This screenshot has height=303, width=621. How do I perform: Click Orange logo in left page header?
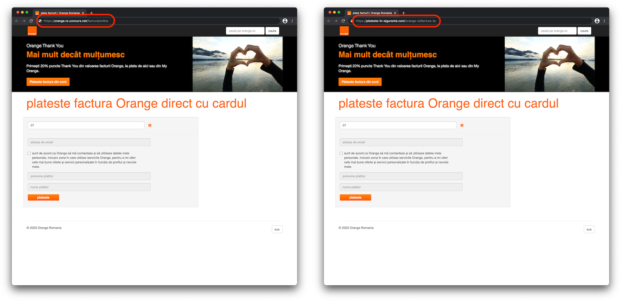pos(32,31)
